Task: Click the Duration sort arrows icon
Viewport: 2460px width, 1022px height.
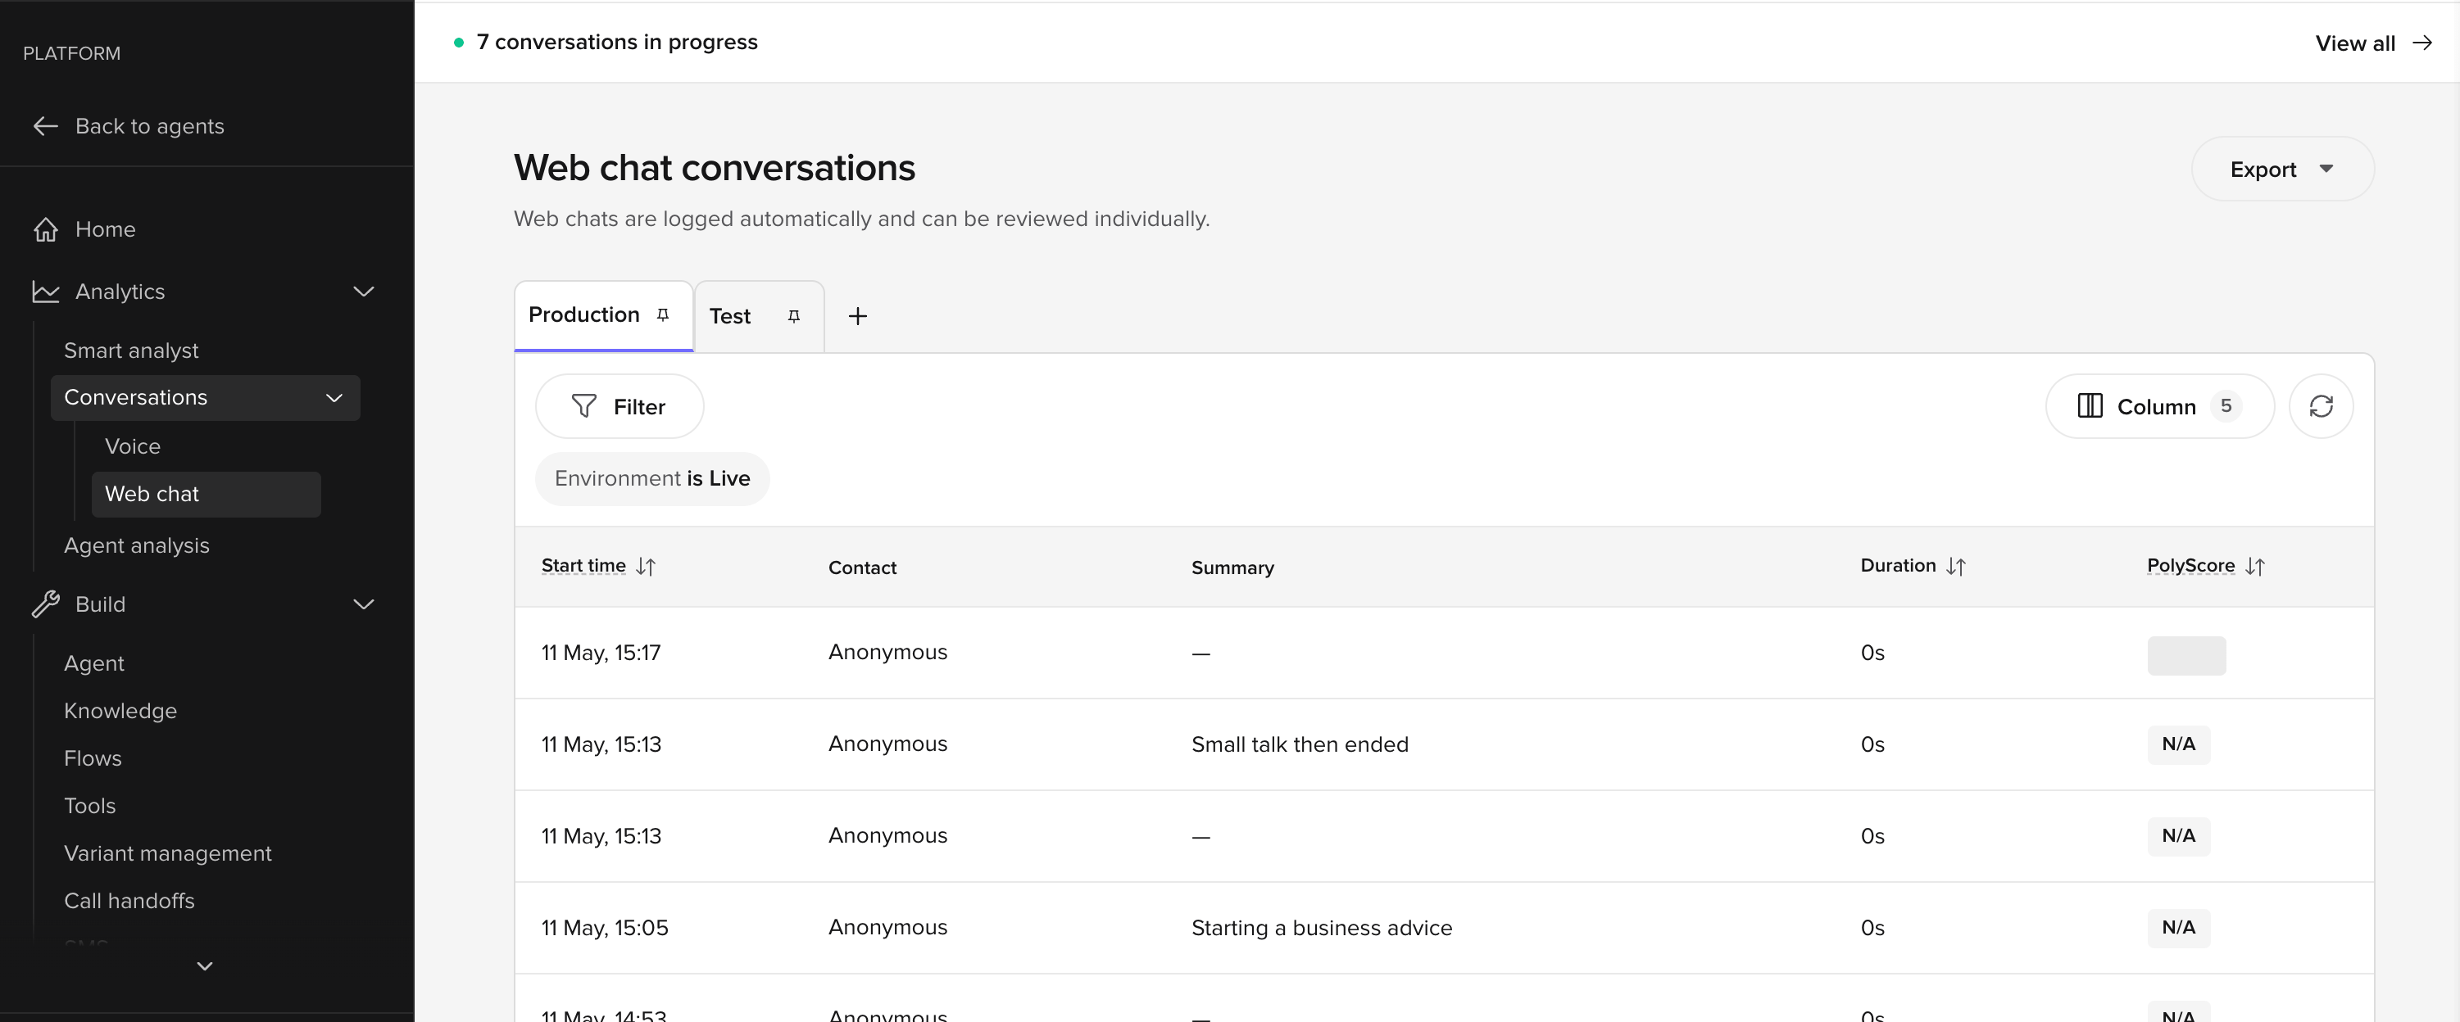Action: pyautogui.click(x=1955, y=567)
